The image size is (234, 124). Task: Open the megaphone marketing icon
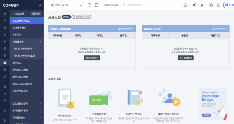click(x=5, y=94)
